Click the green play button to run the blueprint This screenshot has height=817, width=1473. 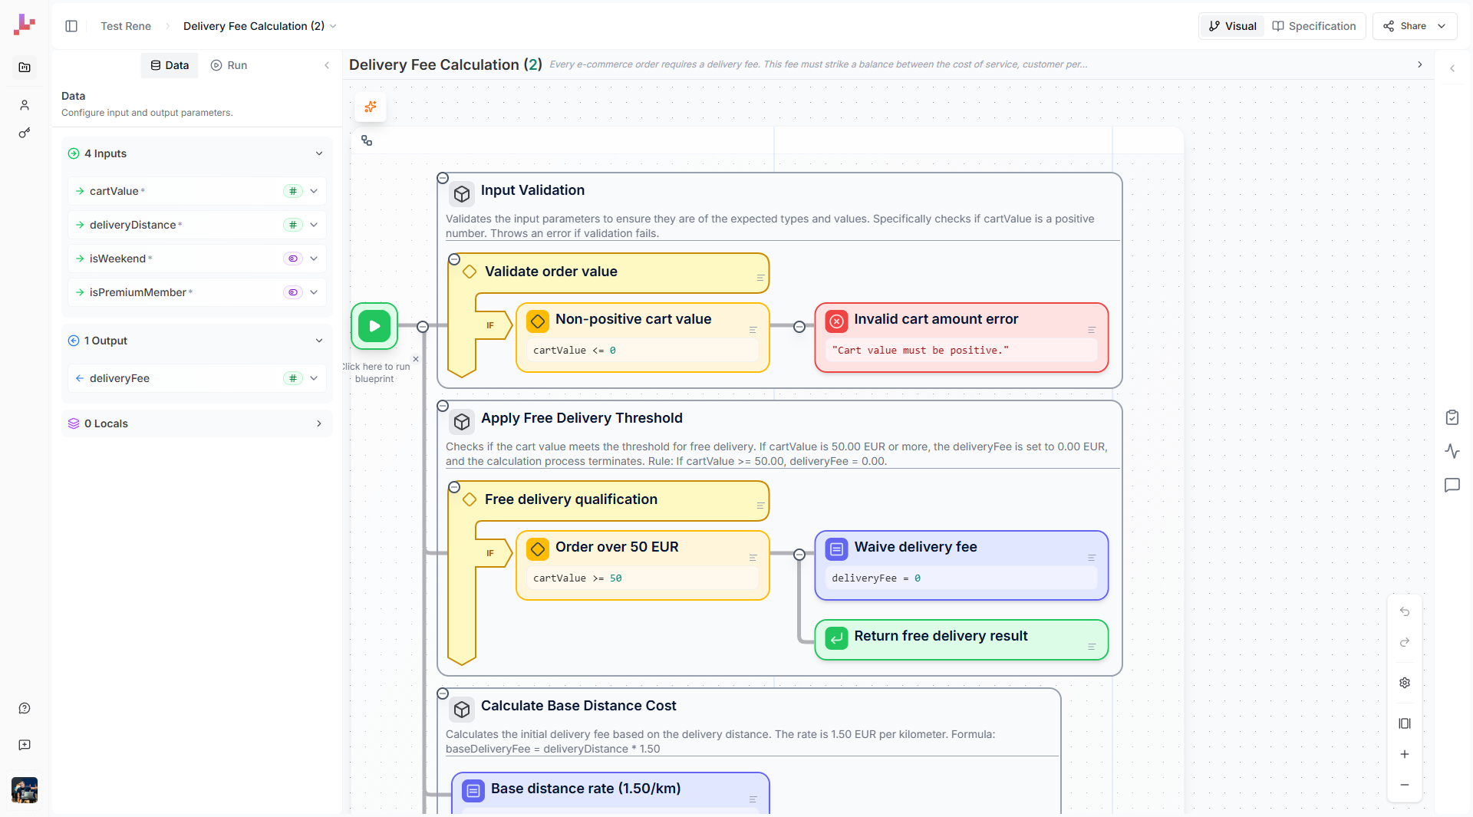click(x=374, y=326)
